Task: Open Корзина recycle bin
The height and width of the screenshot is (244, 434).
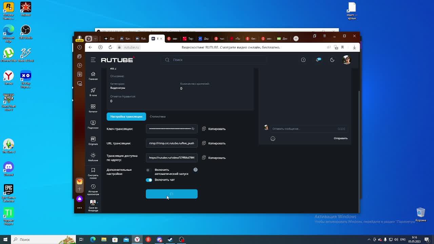Action: coord(421,215)
